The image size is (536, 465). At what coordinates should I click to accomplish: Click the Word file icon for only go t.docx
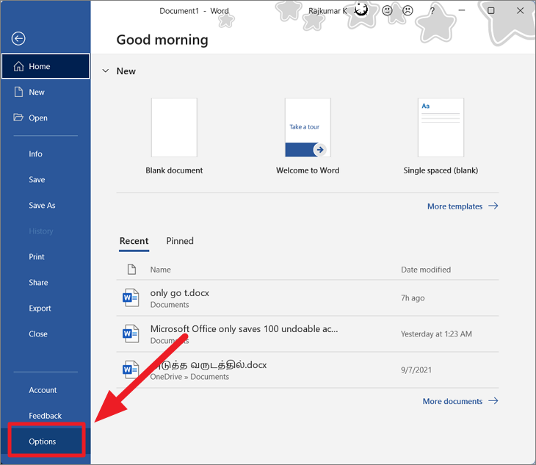[131, 298]
